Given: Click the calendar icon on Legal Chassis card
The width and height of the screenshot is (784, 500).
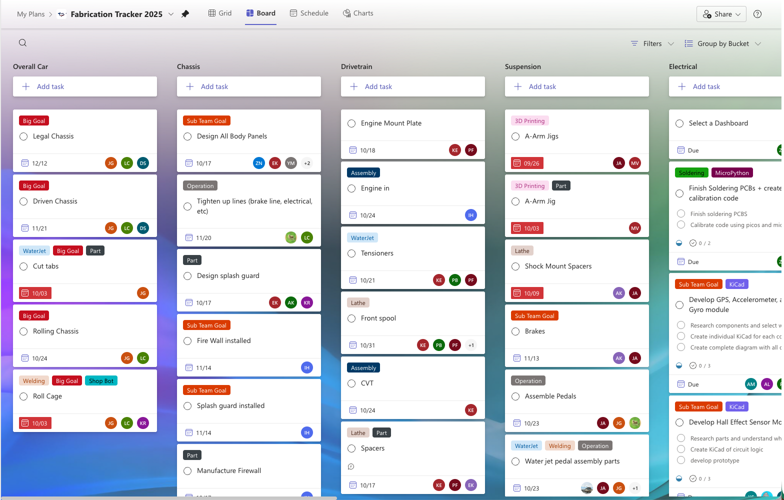Looking at the screenshot, I should pyautogui.click(x=25, y=163).
